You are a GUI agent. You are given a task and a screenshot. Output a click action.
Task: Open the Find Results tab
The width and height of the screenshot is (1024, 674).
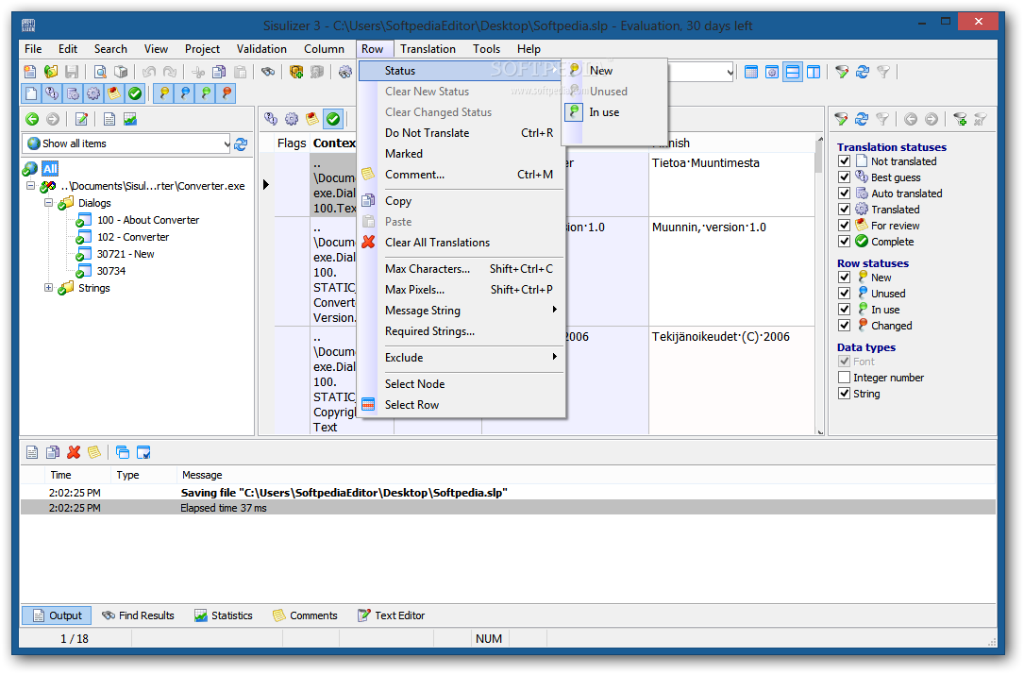139,615
